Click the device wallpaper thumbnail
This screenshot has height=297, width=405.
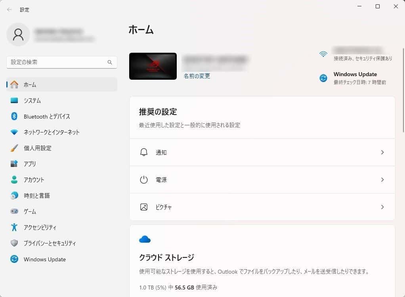pyautogui.click(x=153, y=66)
